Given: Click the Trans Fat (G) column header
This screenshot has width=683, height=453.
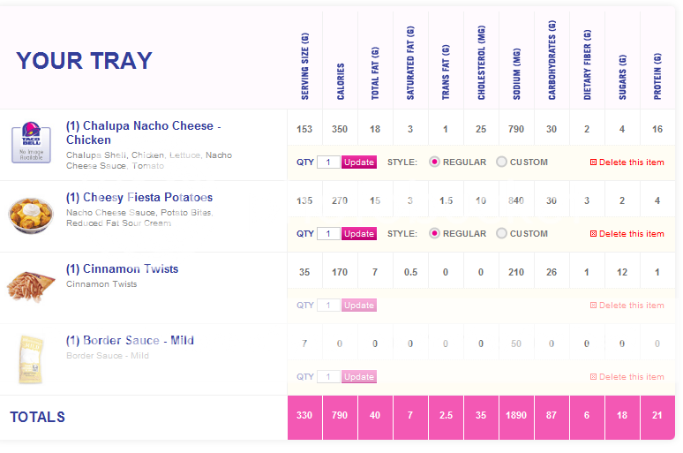Looking at the screenshot, I should pos(446,72).
